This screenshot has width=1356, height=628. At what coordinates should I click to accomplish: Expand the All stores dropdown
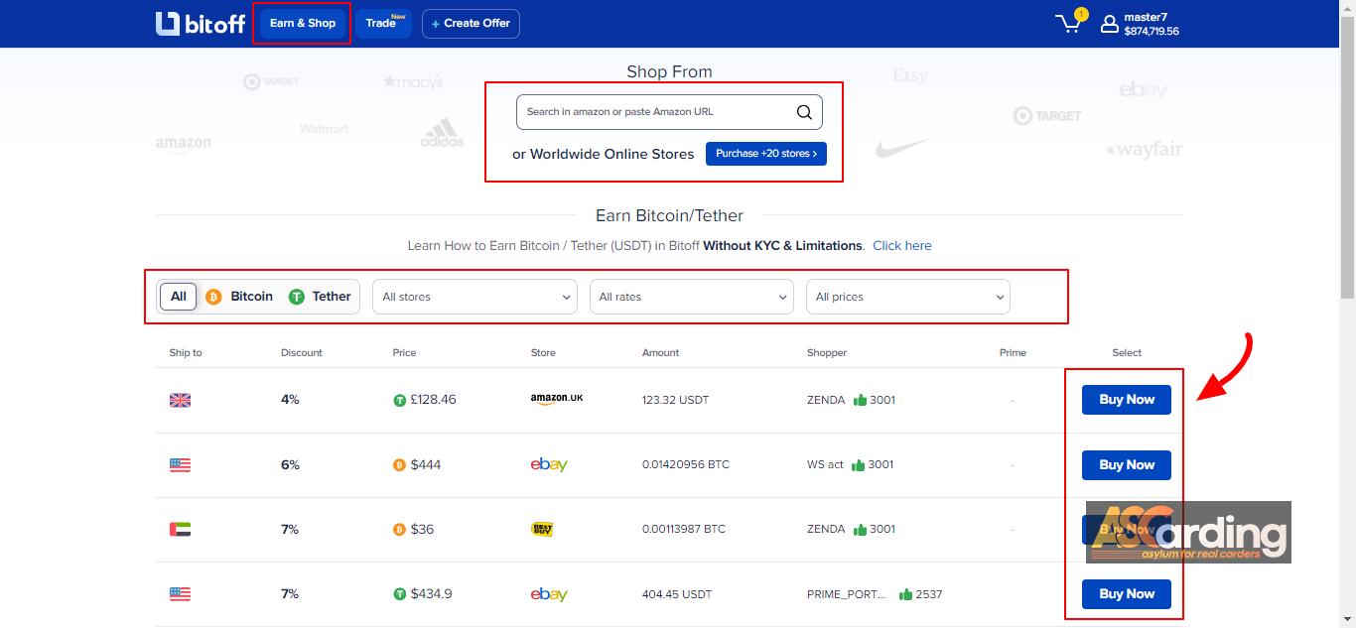(475, 297)
